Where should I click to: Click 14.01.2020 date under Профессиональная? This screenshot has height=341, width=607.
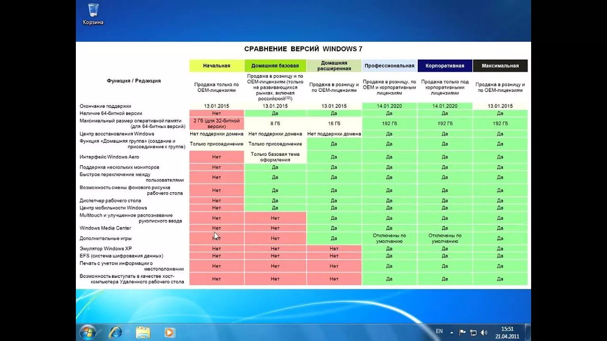point(389,106)
